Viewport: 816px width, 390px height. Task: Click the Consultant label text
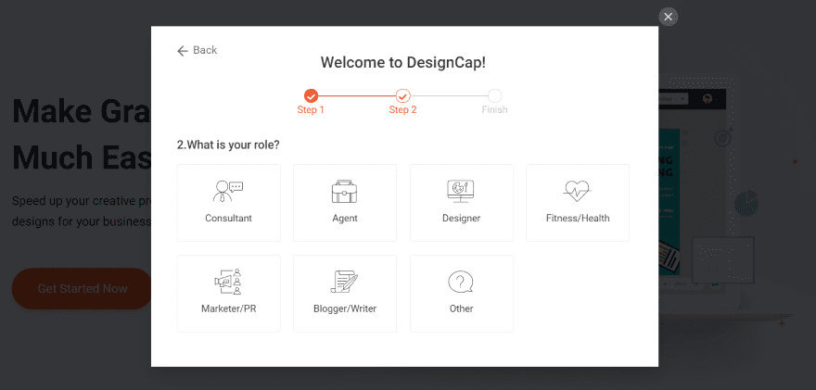pyautogui.click(x=228, y=219)
